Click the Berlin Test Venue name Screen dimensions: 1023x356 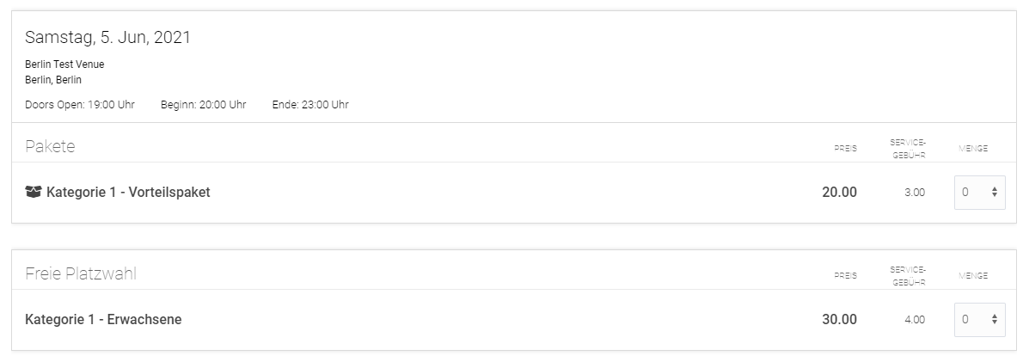pos(64,64)
